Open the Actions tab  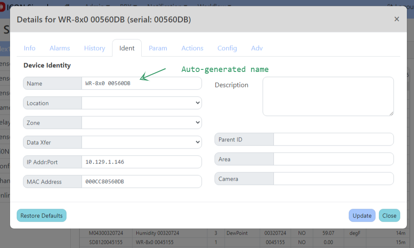pyautogui.click(x=192, y=48)
